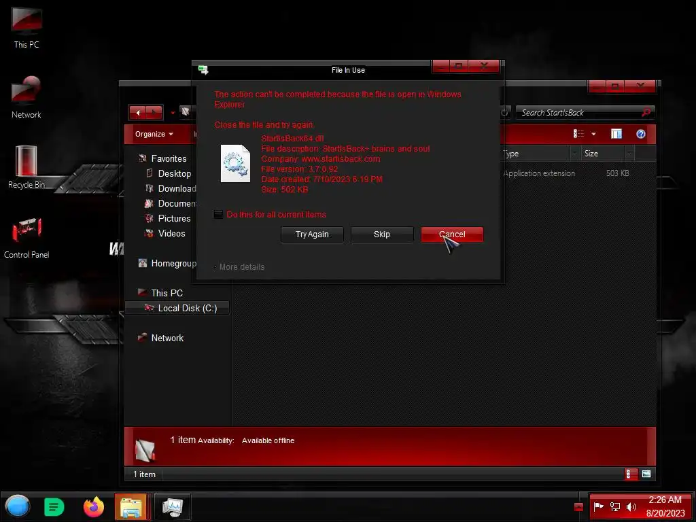The height and width of the screenshot is (522, 696).
Task: Click the Action Center flag icon
Action: click(x=598, y=506)
